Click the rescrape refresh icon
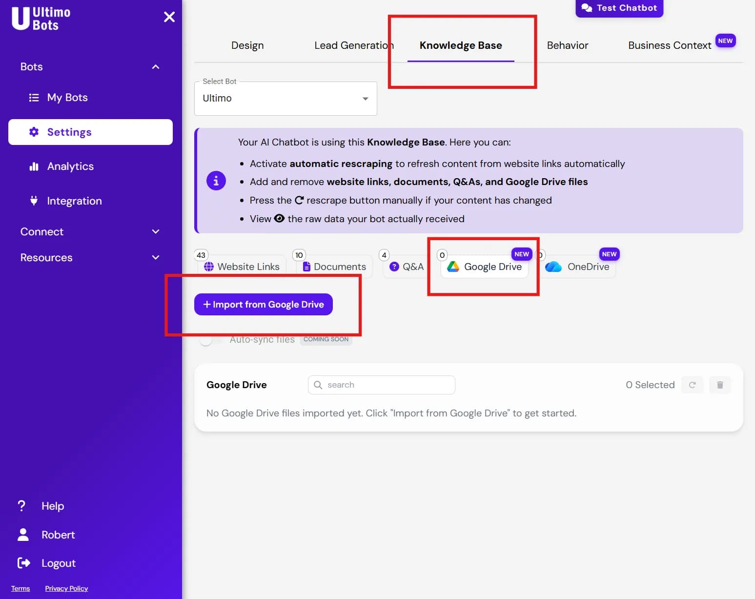Viewport: 755px width, 599px height. pos(692,385)
